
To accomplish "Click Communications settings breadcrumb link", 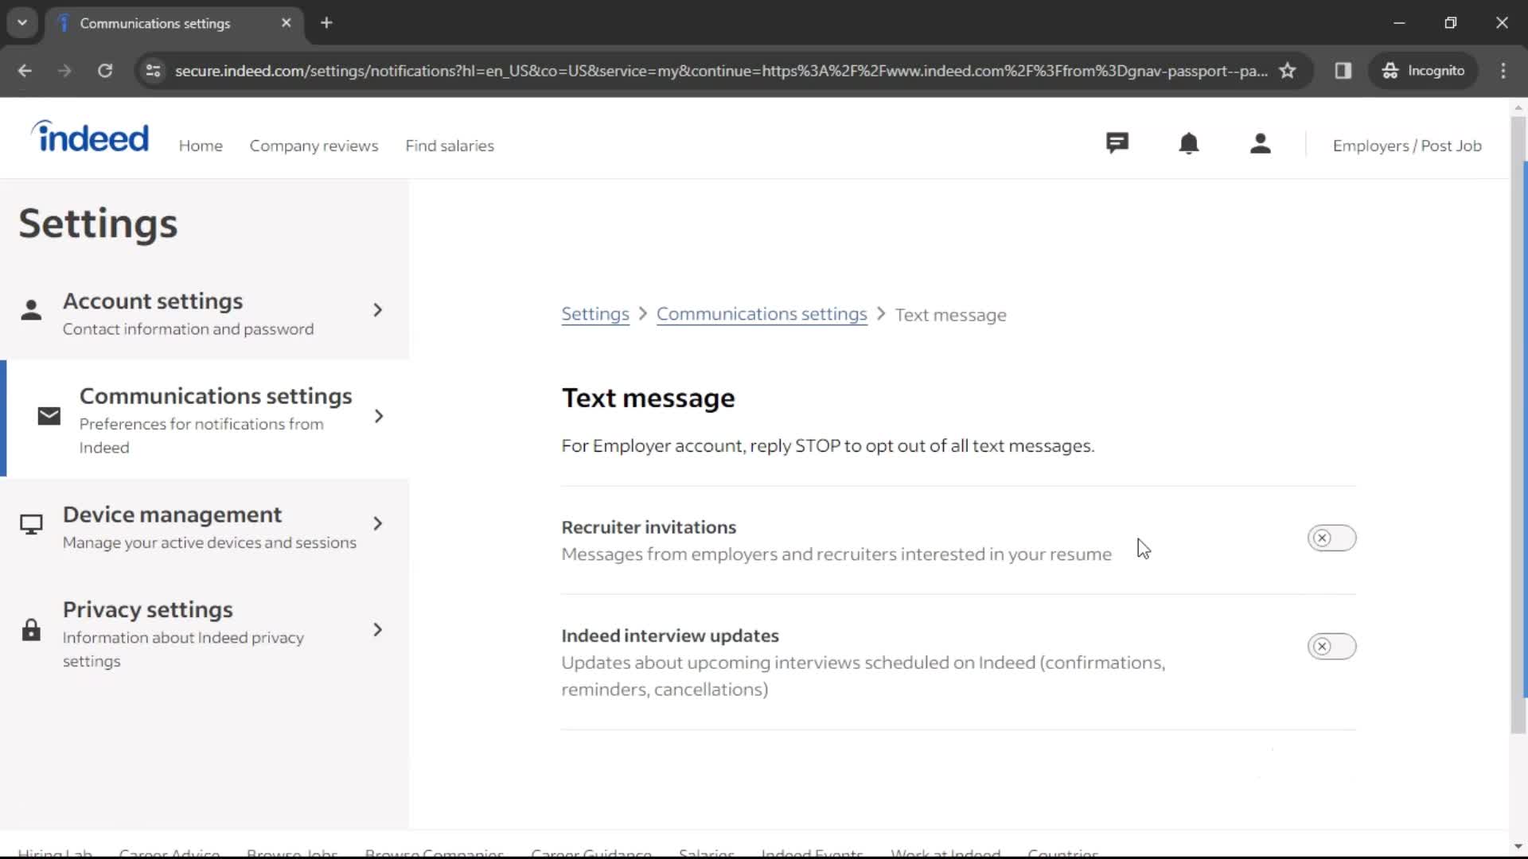I will (762, 313).
